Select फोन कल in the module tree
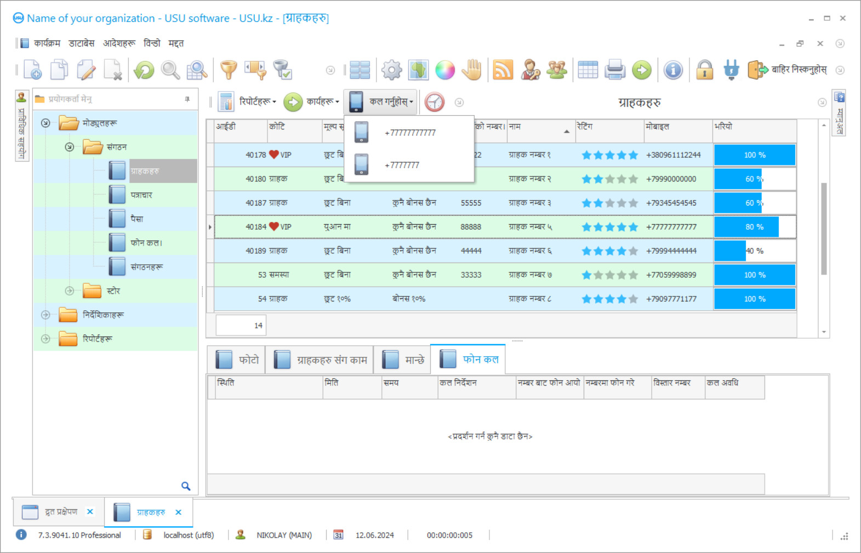Image resolution: width=861 pixels, height=553 pixels. point(146,243)
